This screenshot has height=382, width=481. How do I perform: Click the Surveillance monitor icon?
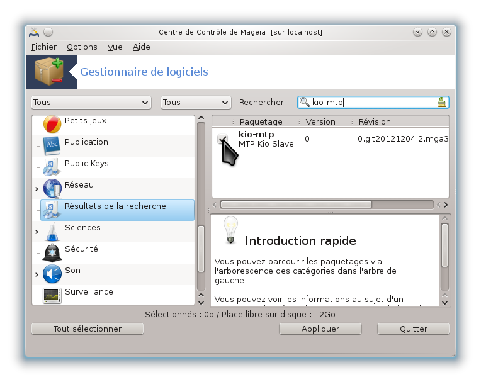coord(52,296)
